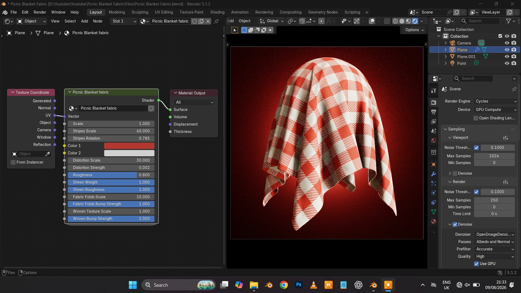Unlink the Picnic Blanket fabric material
Viewport: 521px width, 293px height.
[x=208, y=21]
